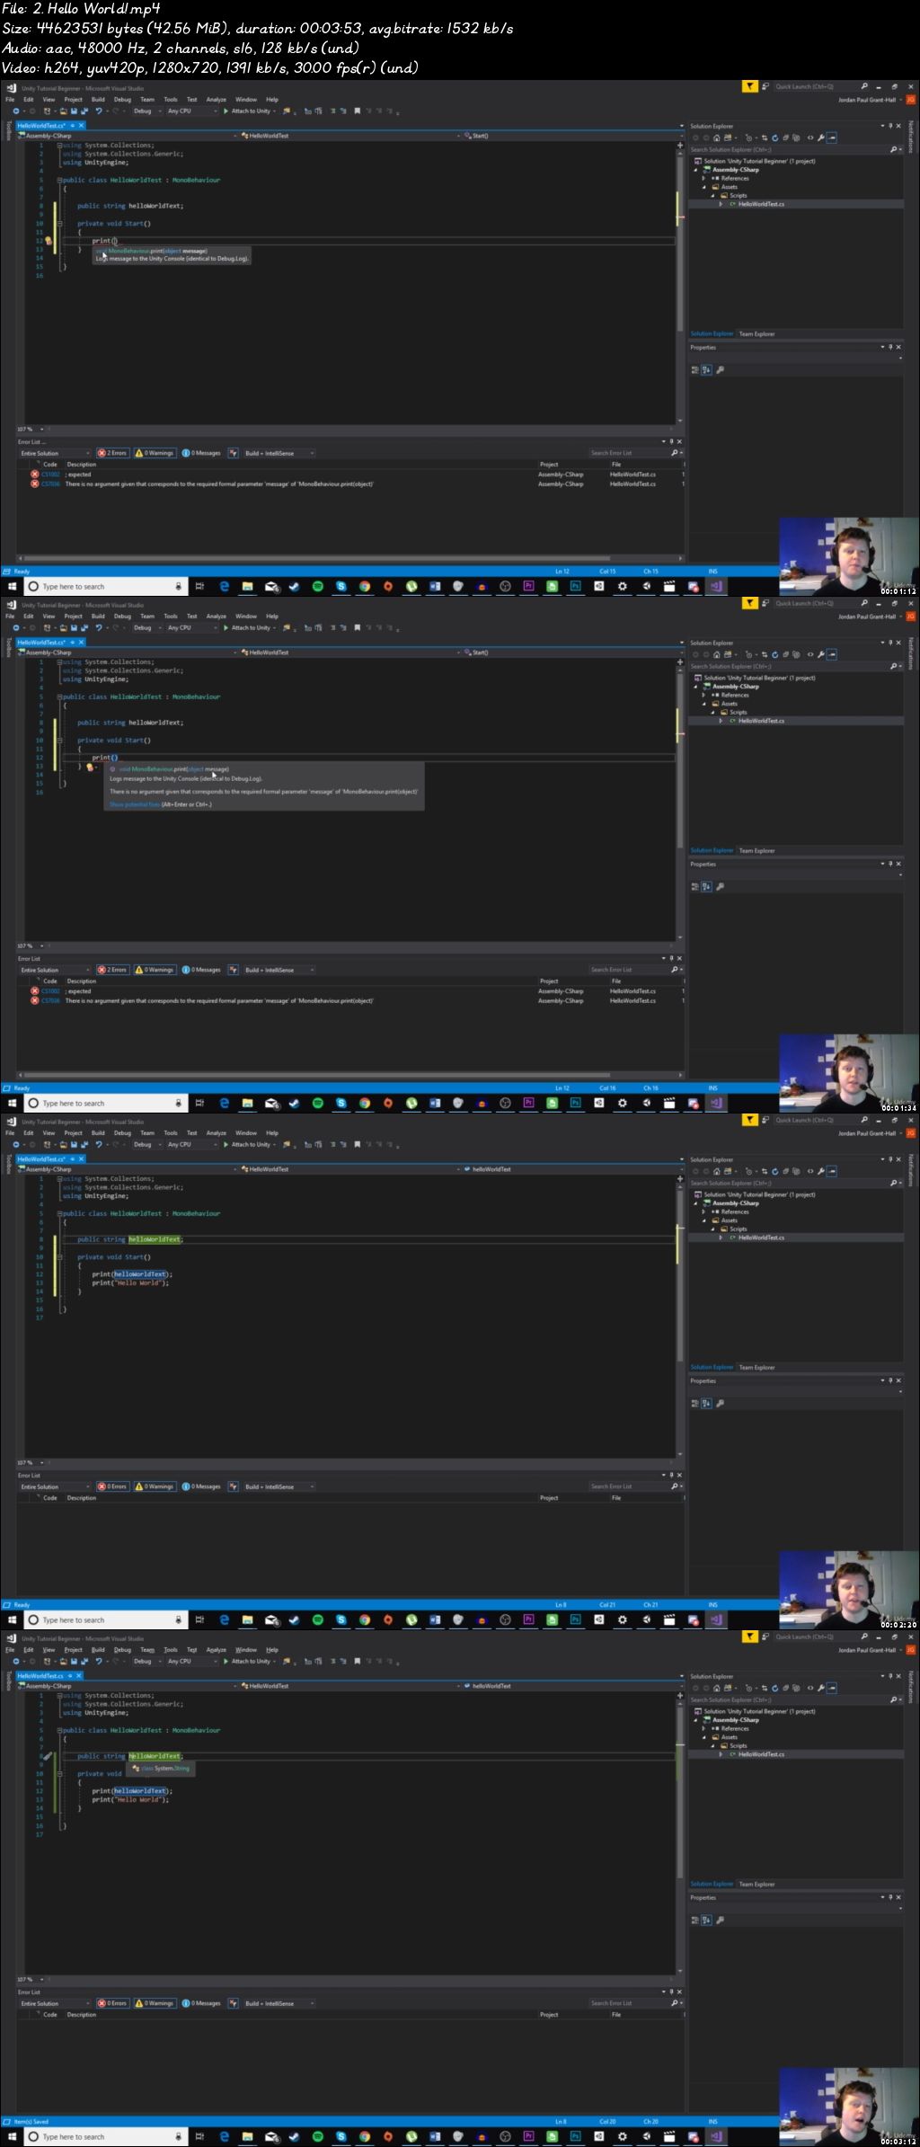920x2147 pixels.
Task: Open the Analyze menu in 00:03:12 frame
Action: click(217, 1650)
